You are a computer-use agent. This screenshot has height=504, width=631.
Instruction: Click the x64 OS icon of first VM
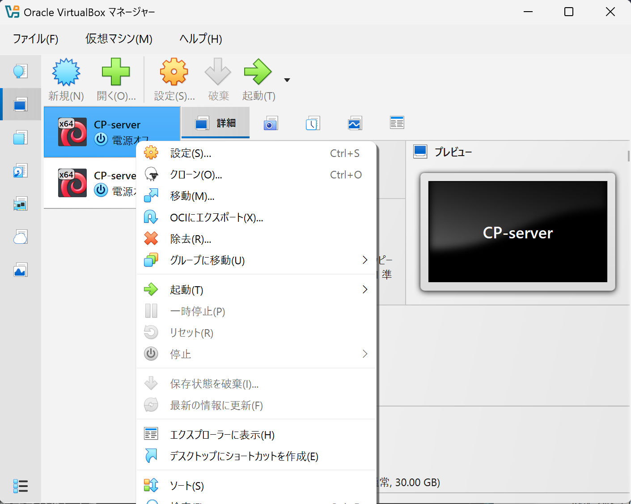pos(72,132)
